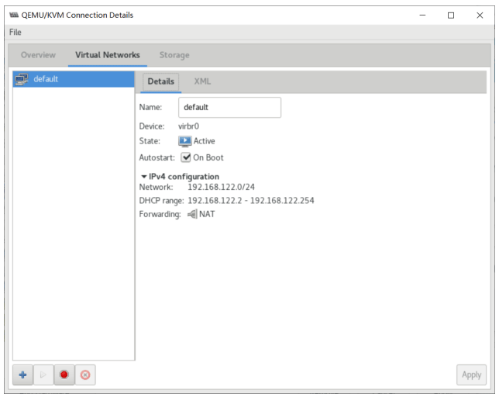Maximize the Connection Details window

tap(451, 15)
